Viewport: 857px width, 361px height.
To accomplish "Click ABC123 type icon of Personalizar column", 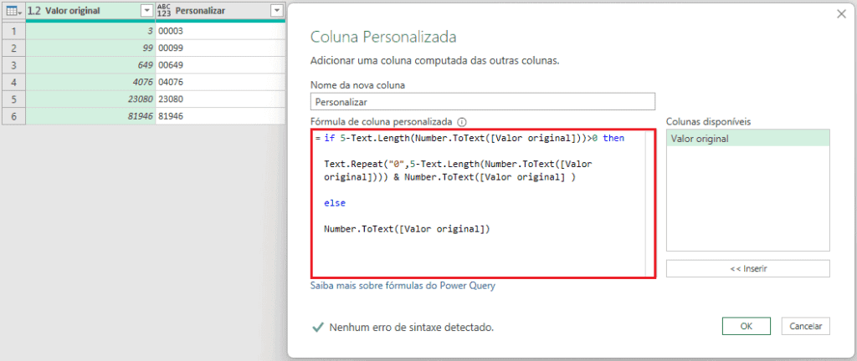I will pos(164,11).
